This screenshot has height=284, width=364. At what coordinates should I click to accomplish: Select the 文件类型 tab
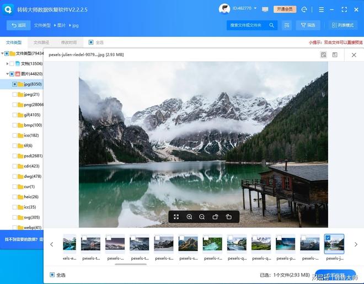pos(14,42)
